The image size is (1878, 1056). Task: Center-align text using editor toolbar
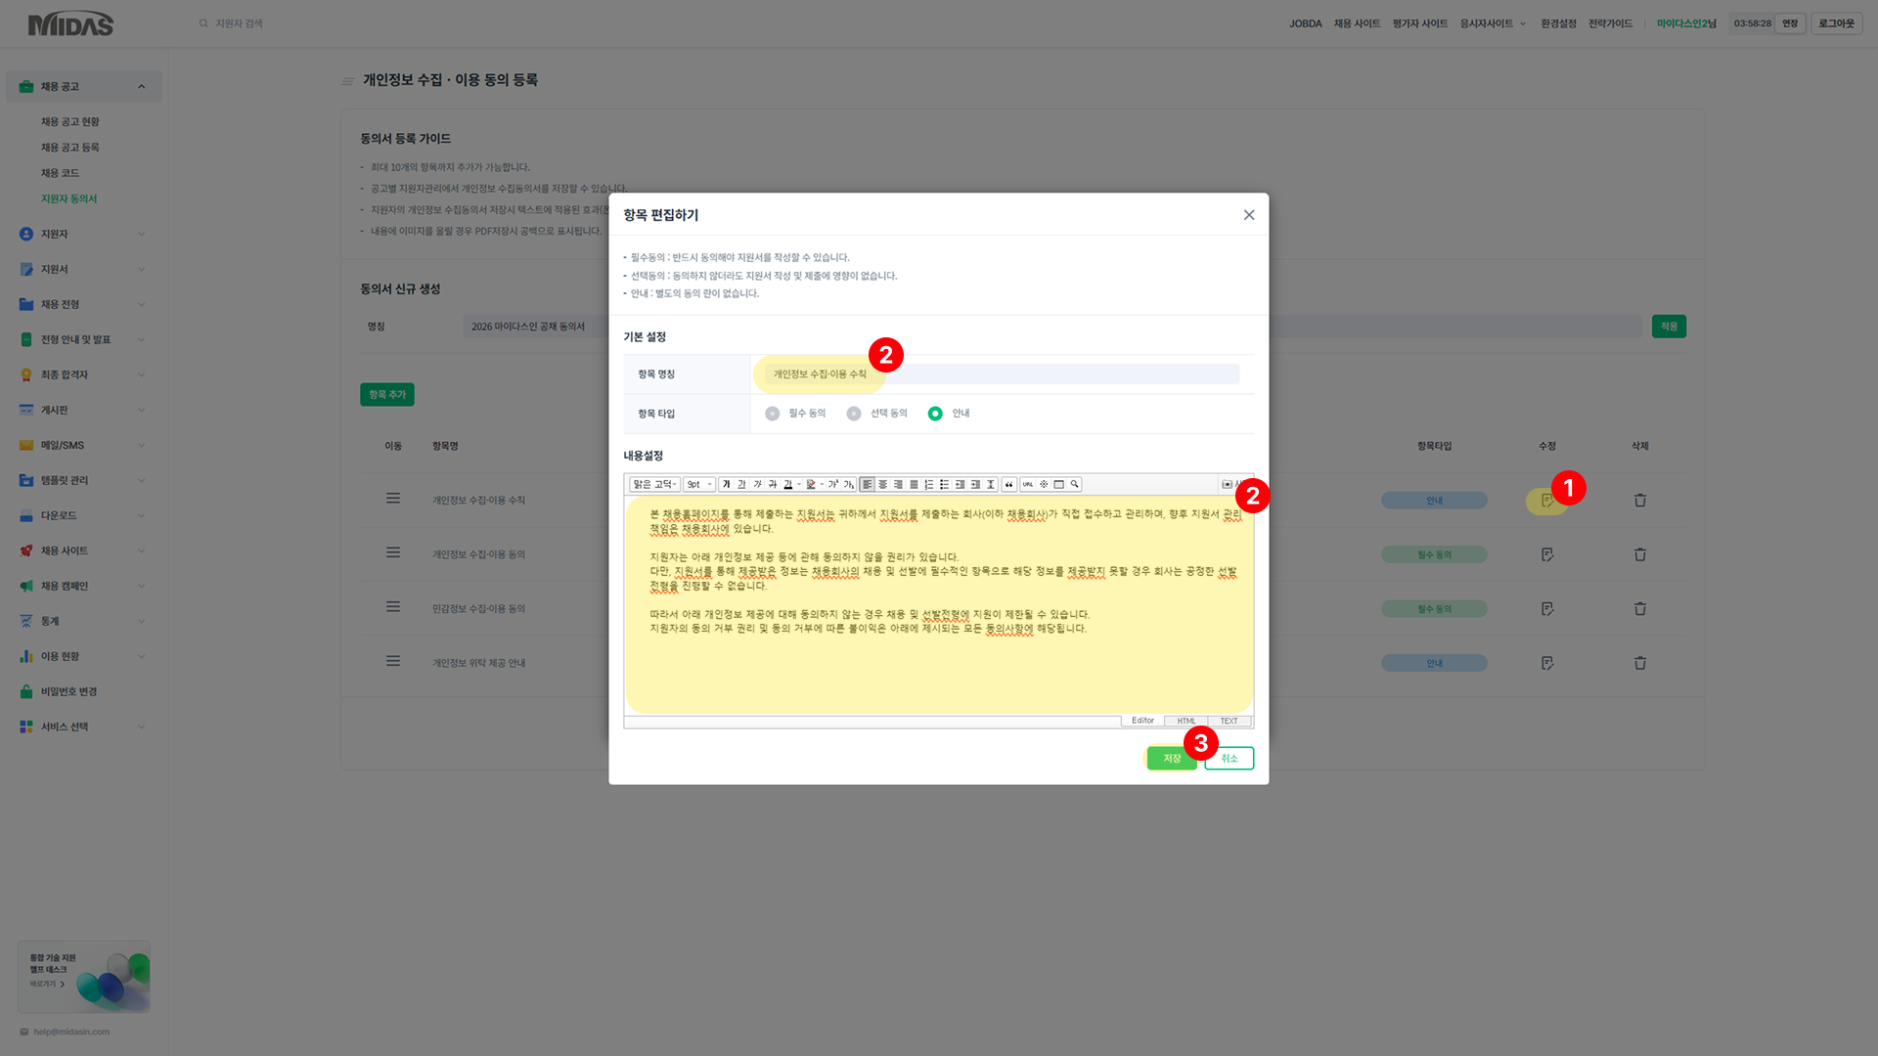tap(882, 484)
